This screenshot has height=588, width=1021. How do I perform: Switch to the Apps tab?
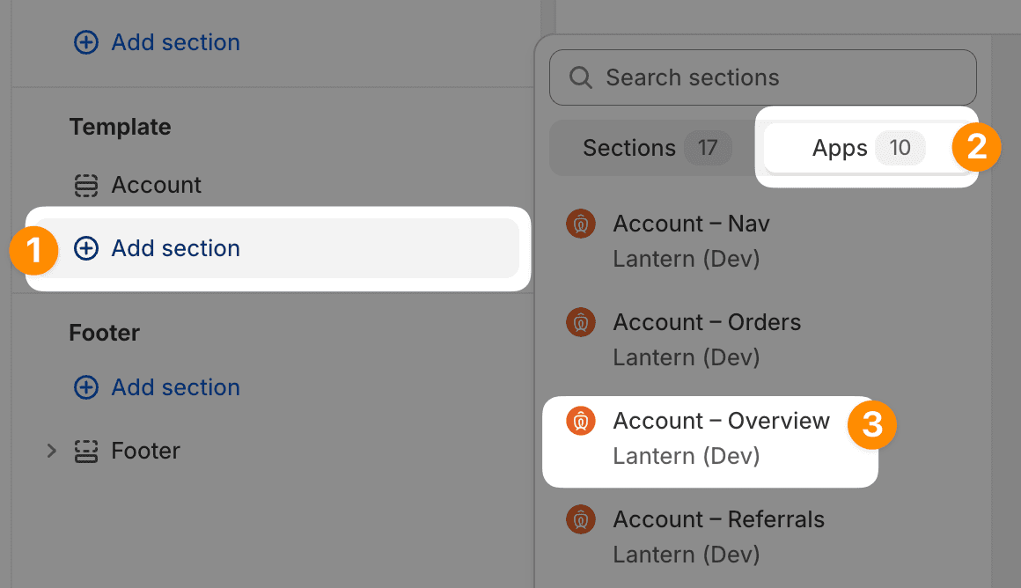[867, 148]
